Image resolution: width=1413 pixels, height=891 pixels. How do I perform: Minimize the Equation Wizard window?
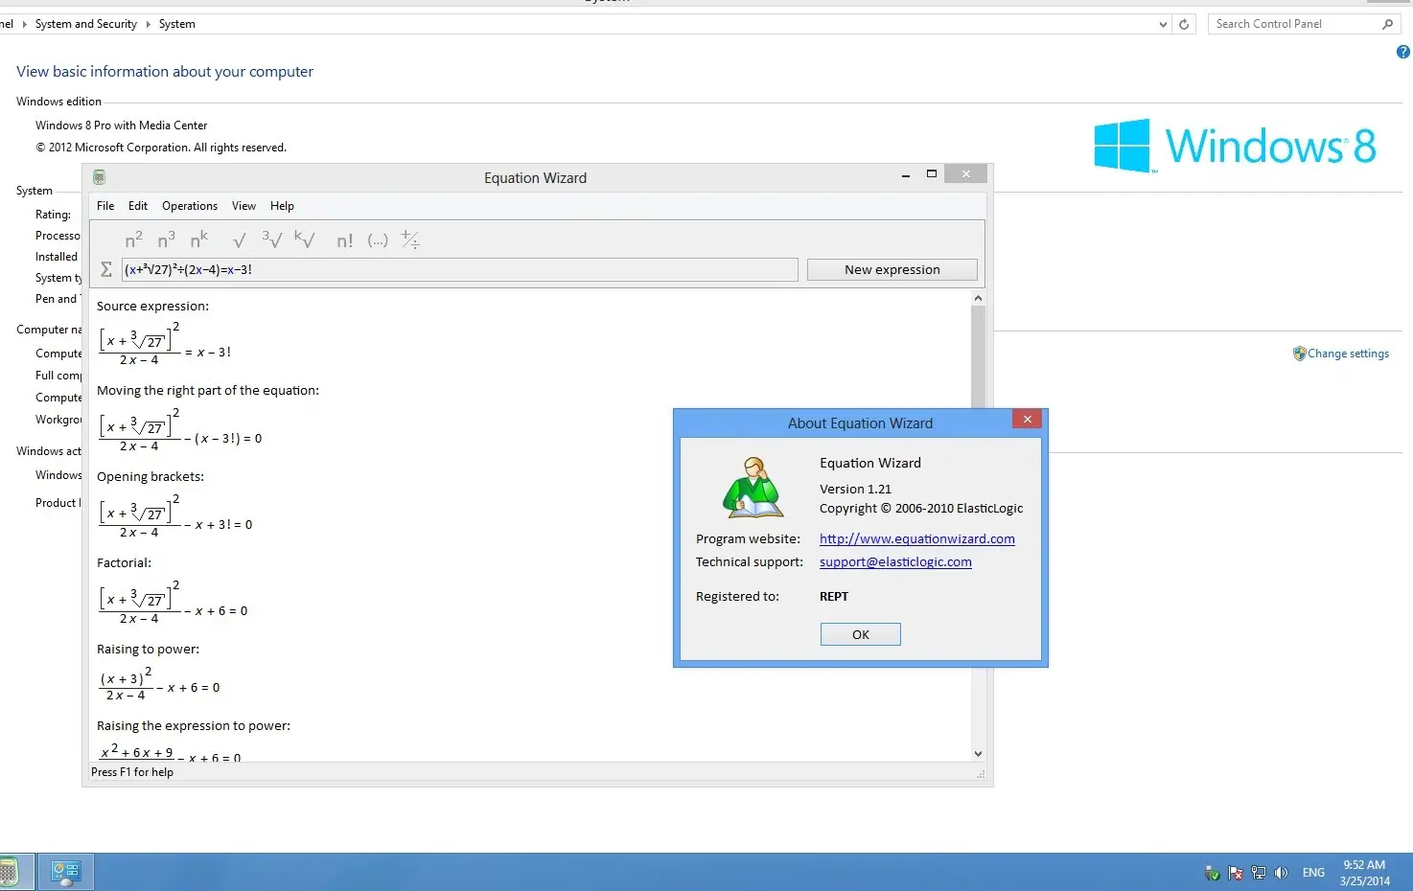906,175
